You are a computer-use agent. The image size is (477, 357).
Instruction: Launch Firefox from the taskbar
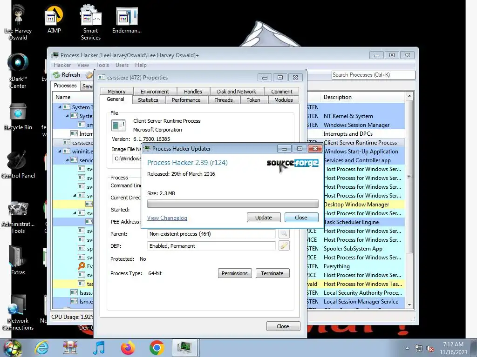128,348
